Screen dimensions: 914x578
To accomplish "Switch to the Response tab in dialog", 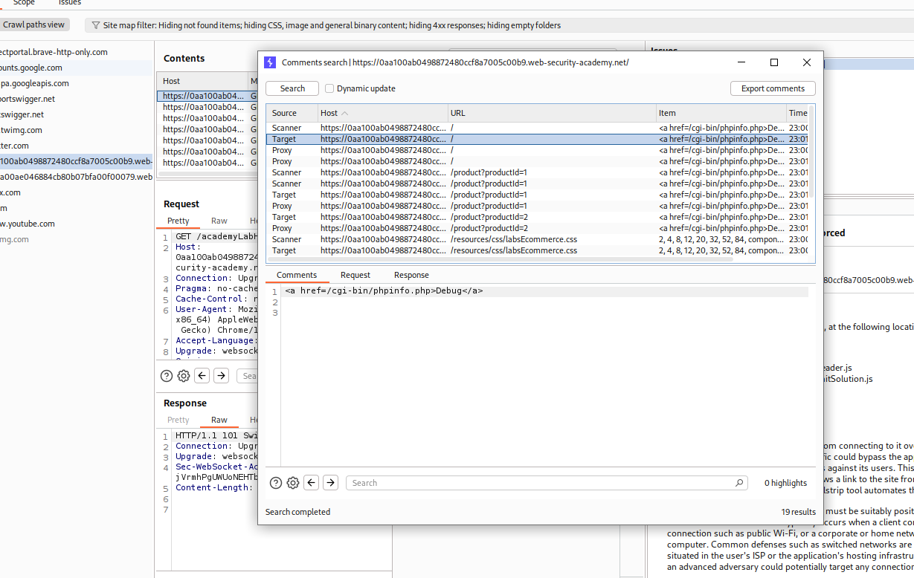I will 411,275.
